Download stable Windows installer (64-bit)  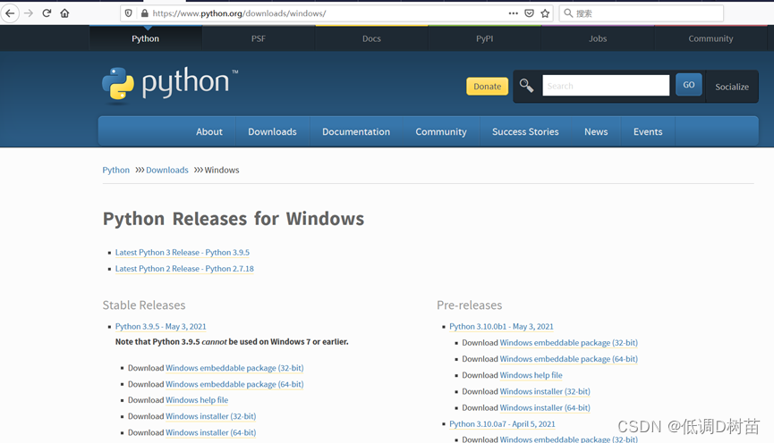click(x=211, y=432)
